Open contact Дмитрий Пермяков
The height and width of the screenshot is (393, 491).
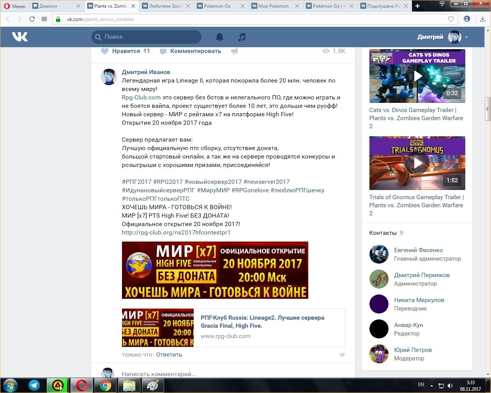tap(422, 275)
